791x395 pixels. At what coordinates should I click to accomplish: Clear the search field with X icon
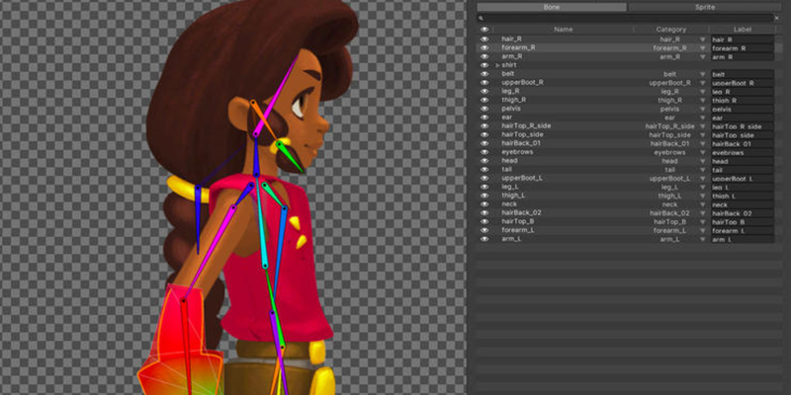pos(775,18)
